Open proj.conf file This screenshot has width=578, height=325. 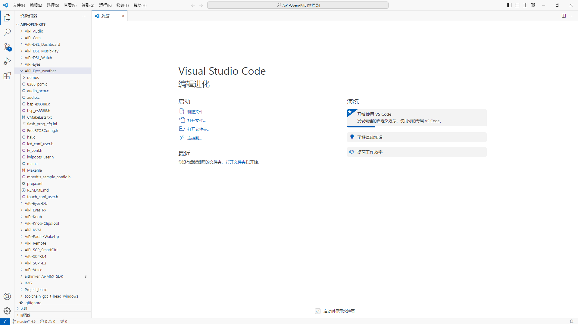53,183
